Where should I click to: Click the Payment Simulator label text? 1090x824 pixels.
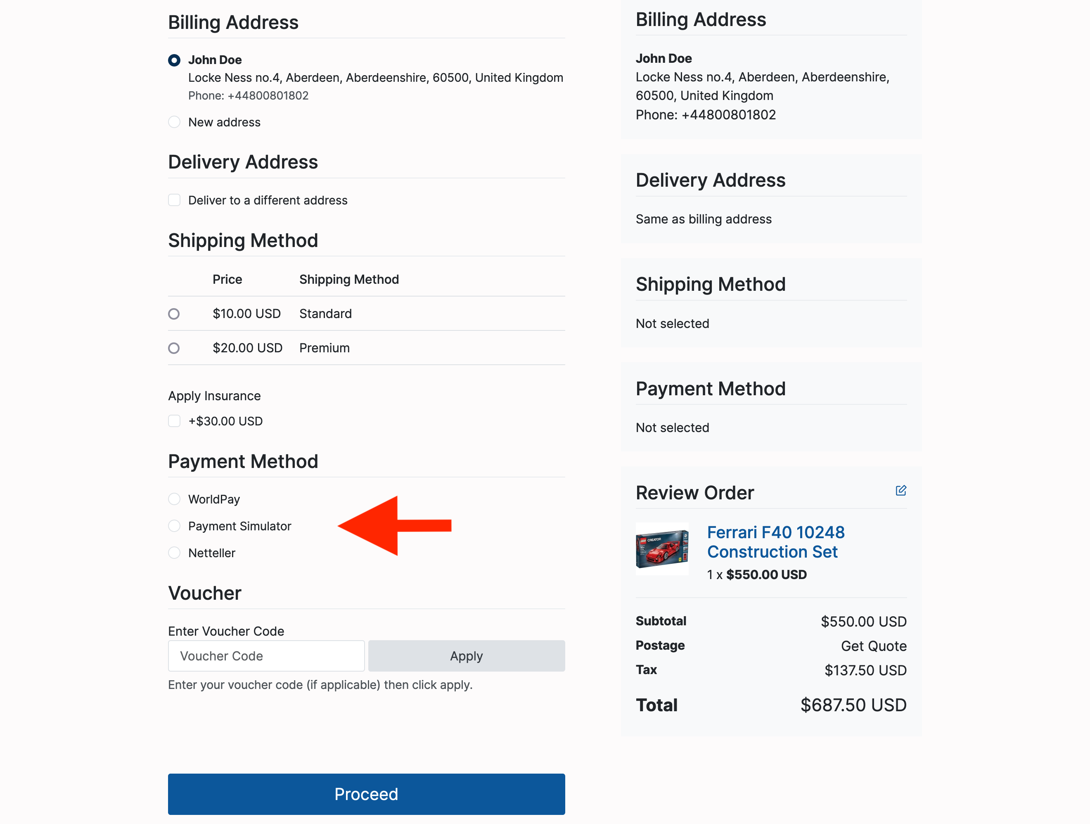coord(239,526)
